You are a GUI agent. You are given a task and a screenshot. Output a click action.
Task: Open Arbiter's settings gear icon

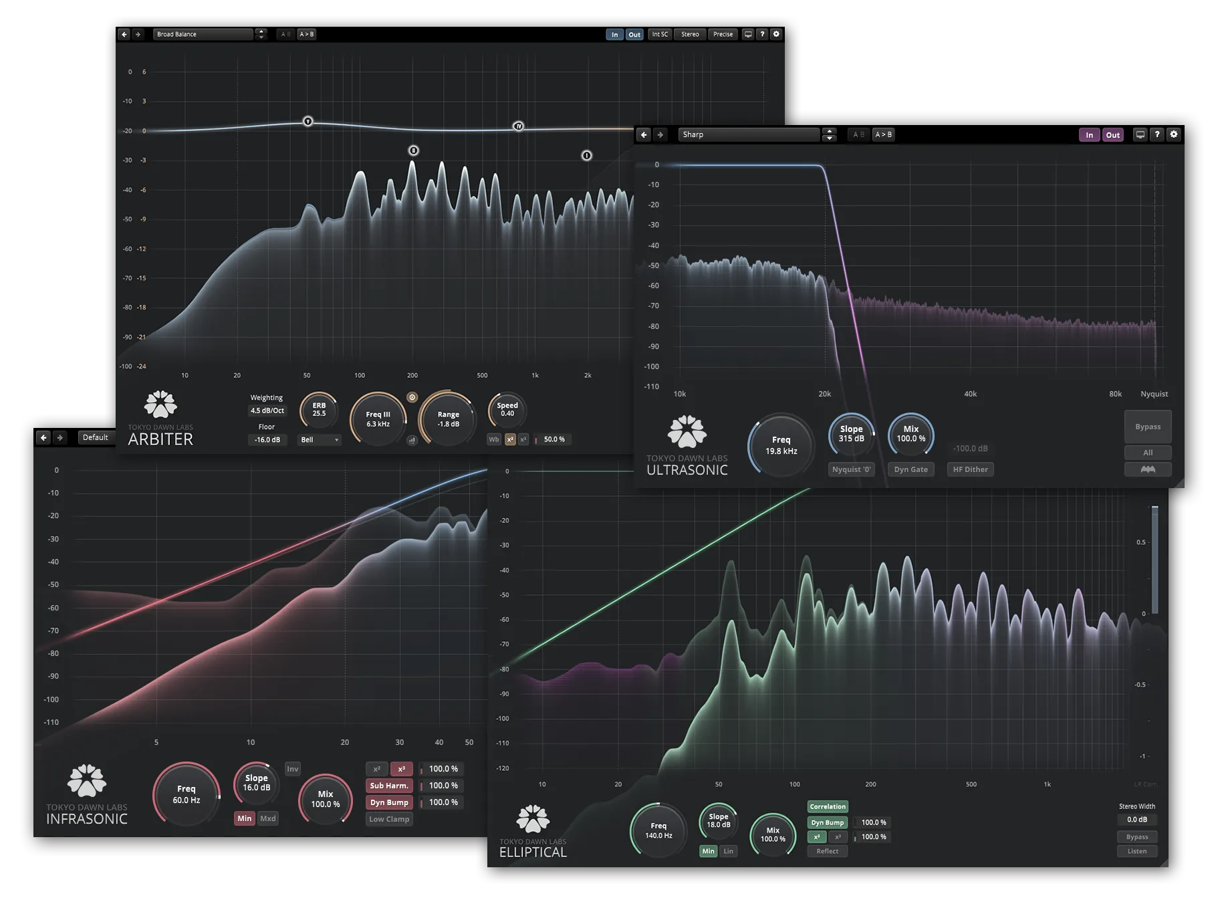pyautogui.click(x=776, y=34)
